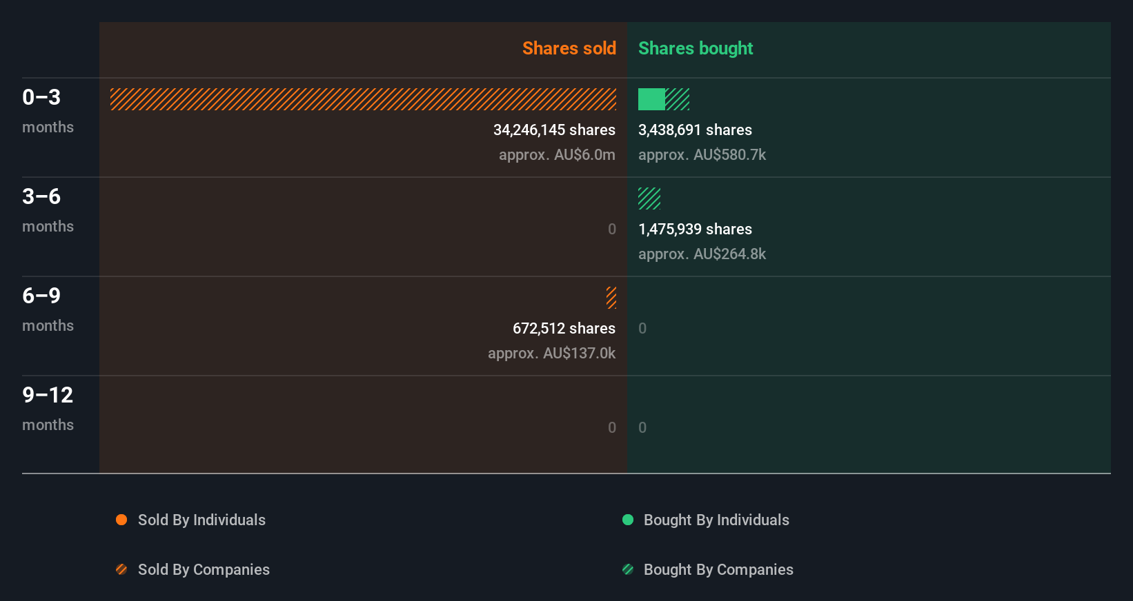Toggle the Bought By Individuals legend label

tap(716, 520)
